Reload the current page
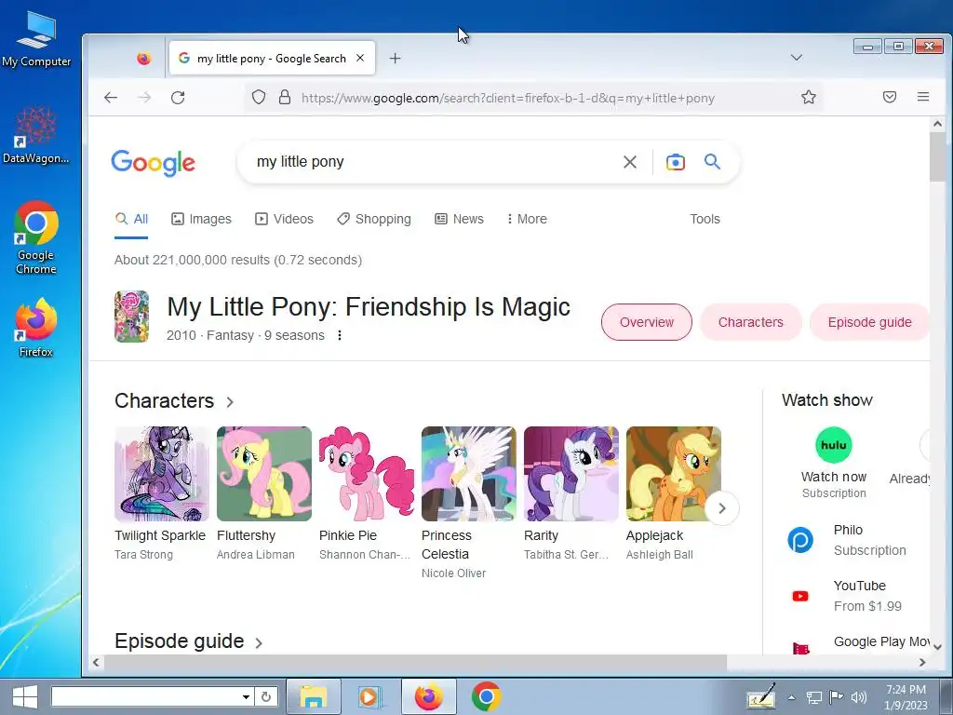This screenshot has width=953, height=715. (178, 97)
